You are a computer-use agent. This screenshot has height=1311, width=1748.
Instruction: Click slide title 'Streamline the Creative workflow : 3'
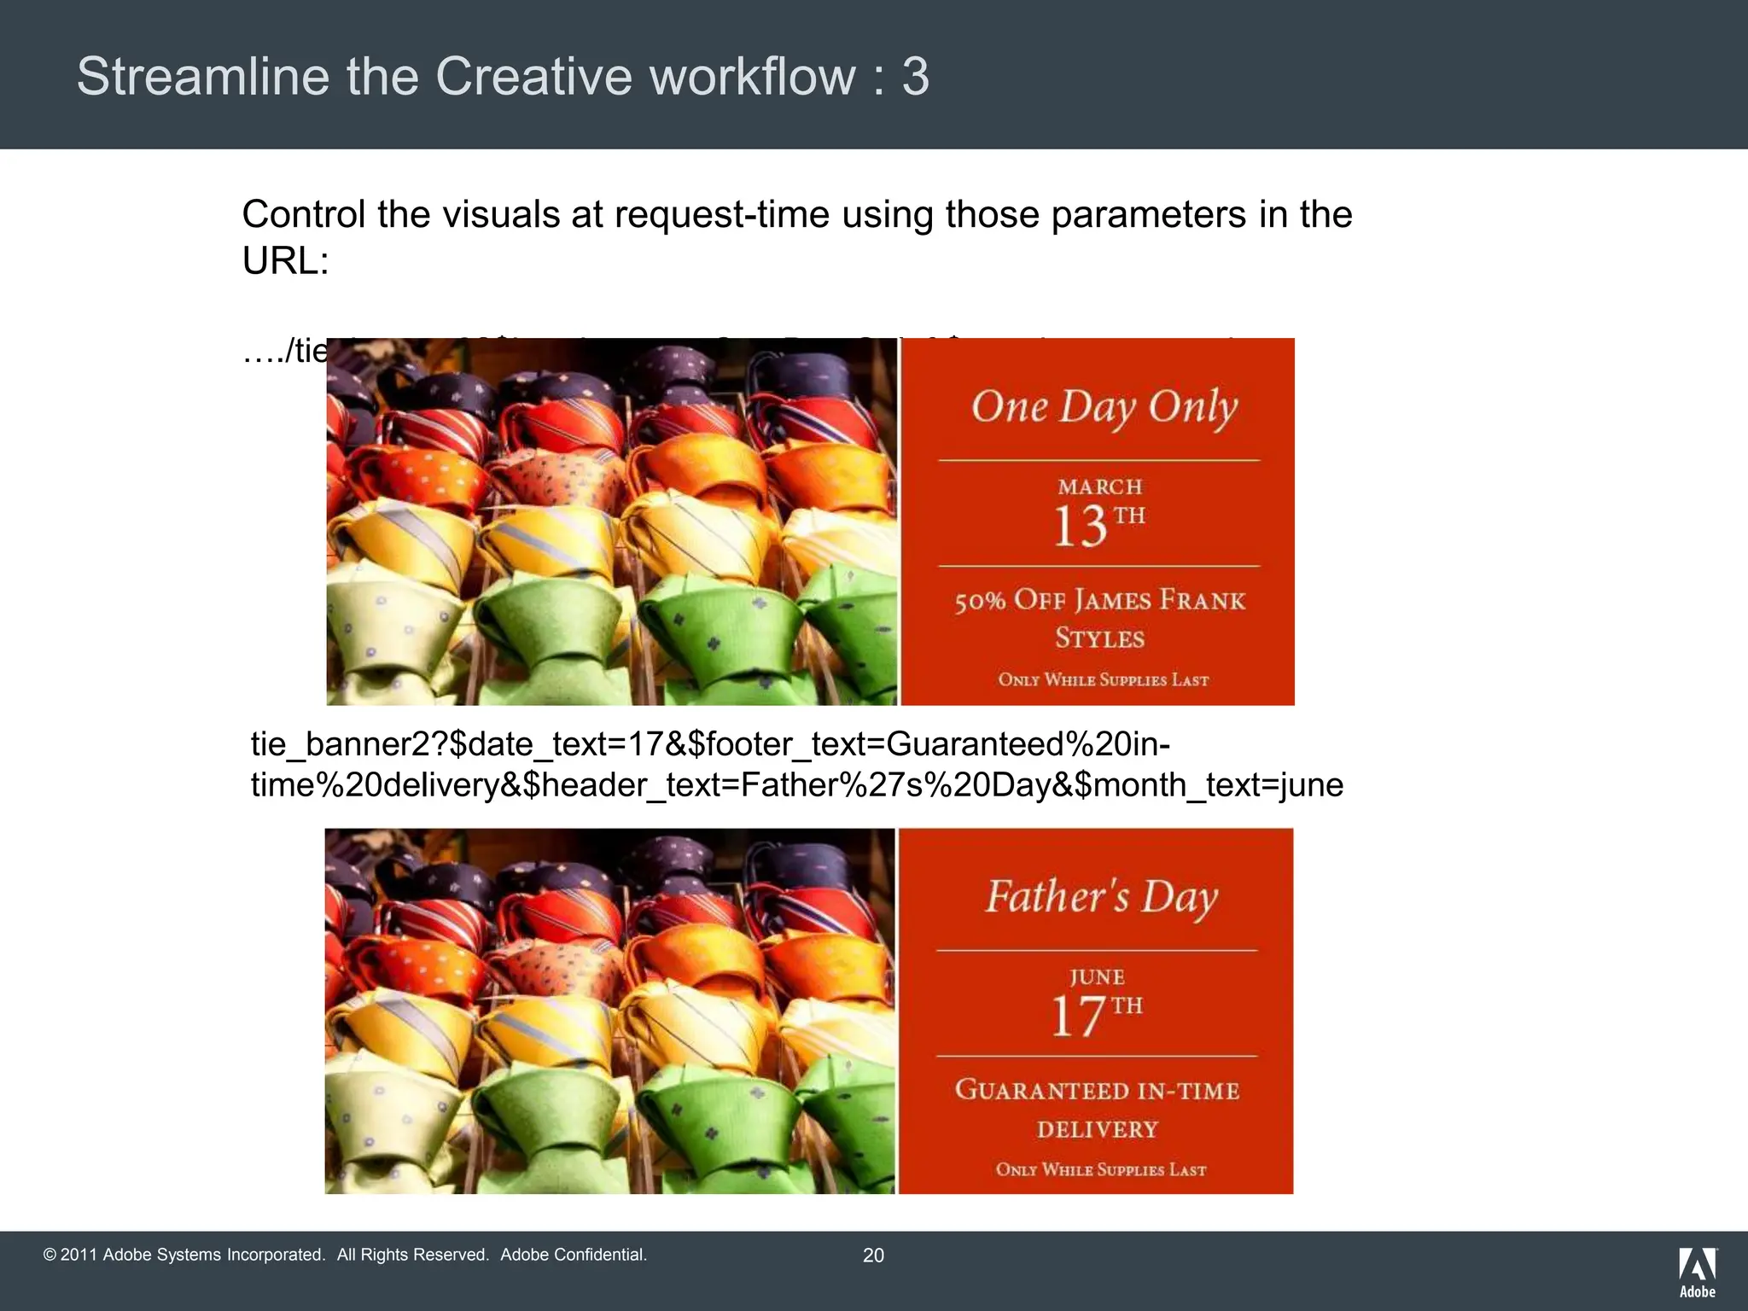pyautogui.click(x=503, y=76)
